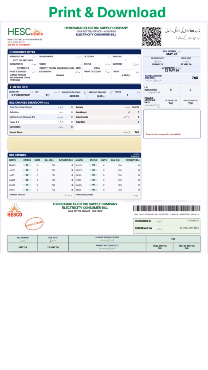Click the ARREAR previous reading value

click(74, 96)
